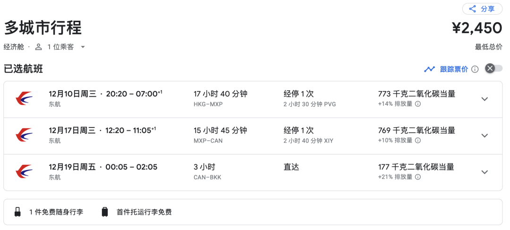The height and width of the screenshot is (230, 510).
Task: Select the December 10 HKG–MXP flight row
Action: click(x=236, y=99)
